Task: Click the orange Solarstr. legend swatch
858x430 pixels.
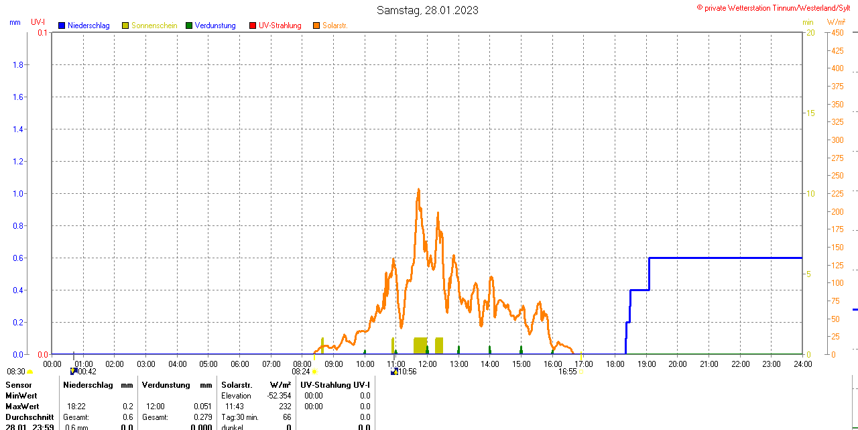Action: pos(316,25)
